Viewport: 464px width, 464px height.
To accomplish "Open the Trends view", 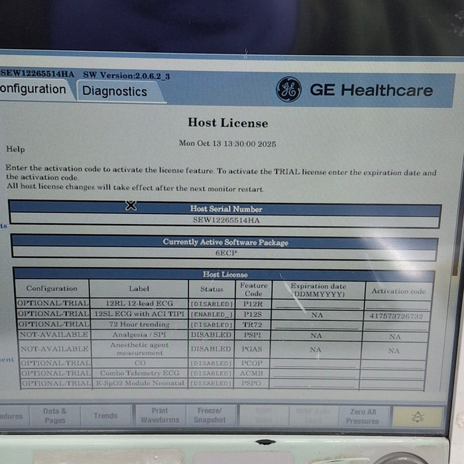I will tap(105, 416).
